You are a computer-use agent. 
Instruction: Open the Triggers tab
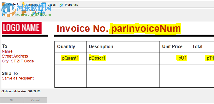coord(30,5)
